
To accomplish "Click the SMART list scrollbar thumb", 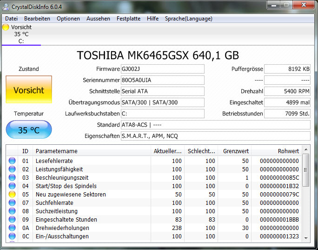I will pyautogui.click(x=306, y=170).
